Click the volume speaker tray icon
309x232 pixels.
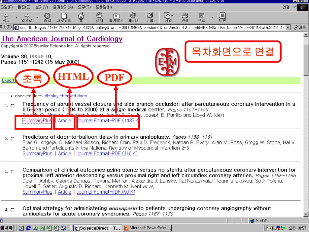click(272, 228)
